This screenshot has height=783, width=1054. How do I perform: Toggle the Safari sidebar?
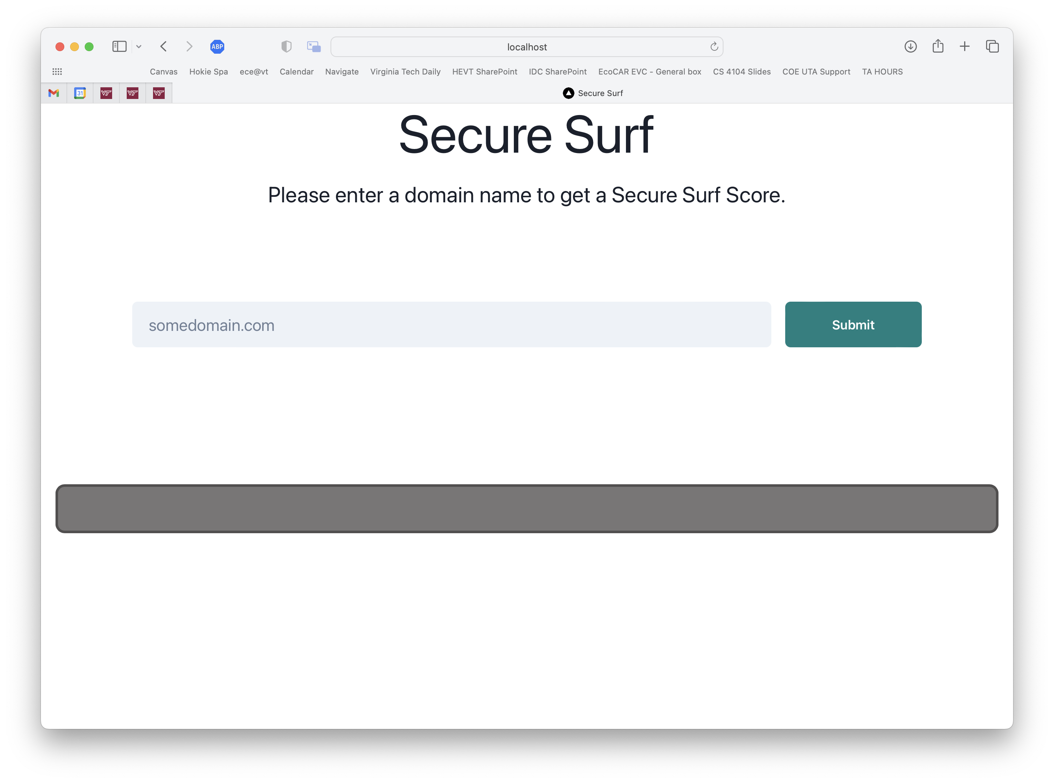(x=119, y=46)
